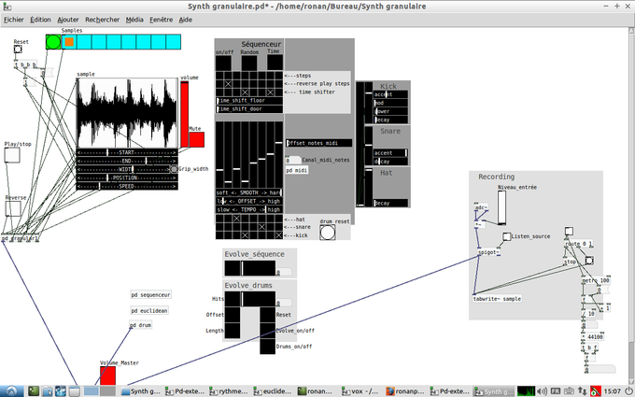Enable the Listen_source toggle
This screenshot has width=635, height=397.
[506, 237]
